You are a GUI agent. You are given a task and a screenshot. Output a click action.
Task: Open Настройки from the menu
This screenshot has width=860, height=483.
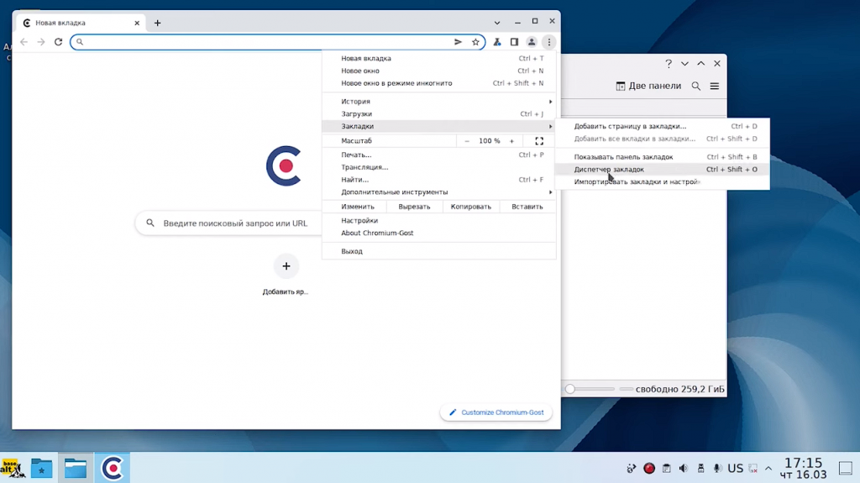pyautogui.click(x=438, y=221)
